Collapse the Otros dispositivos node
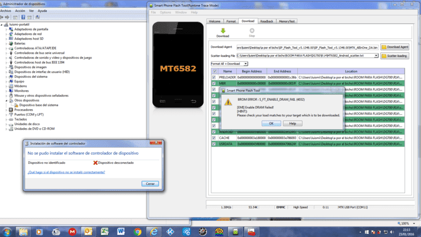 tap(6, 100)
